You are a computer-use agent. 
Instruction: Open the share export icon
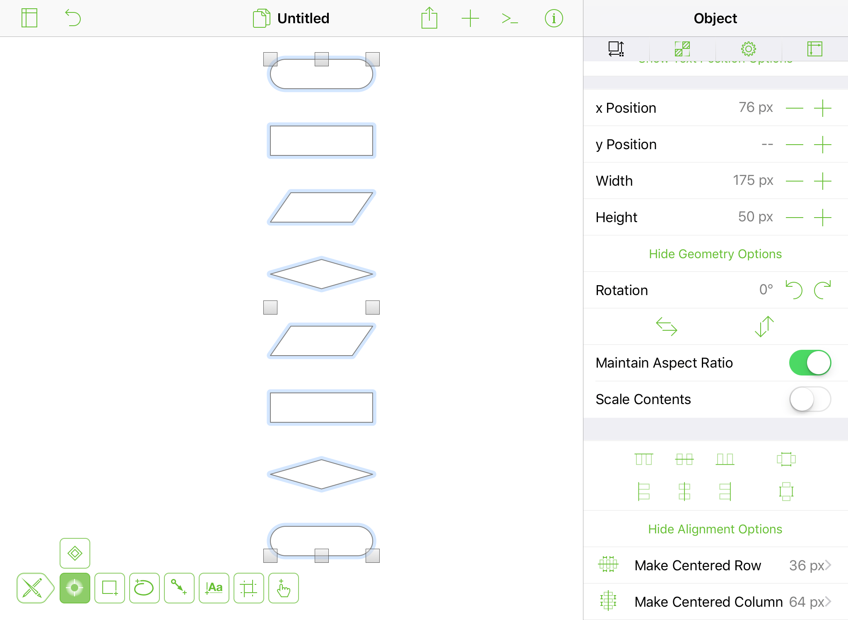(429, 18)
